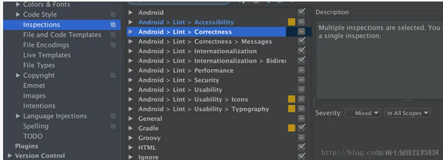Click the Usability > Typography severity color swatch

coord(291,109)
